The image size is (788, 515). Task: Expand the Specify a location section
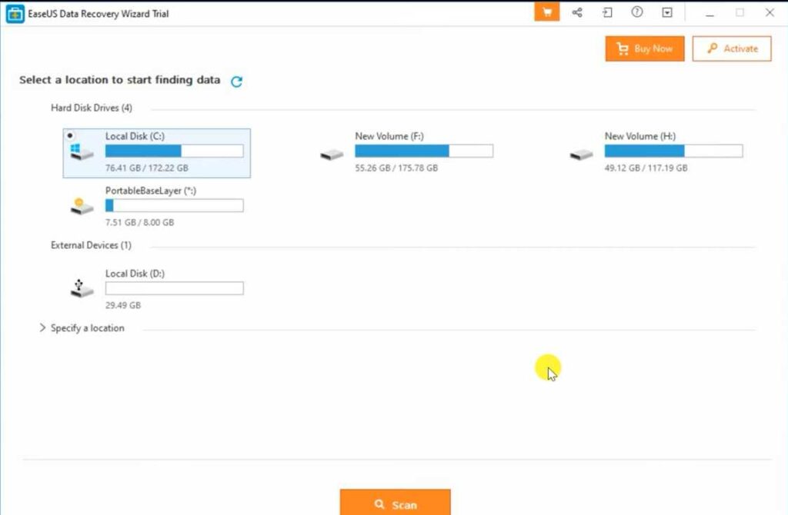click(42, 327)
